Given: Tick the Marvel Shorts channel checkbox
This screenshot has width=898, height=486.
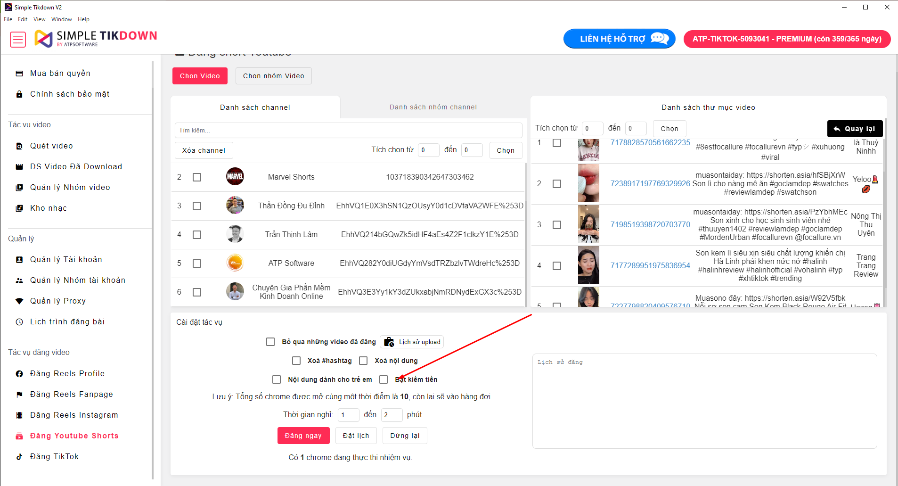Looking at the screenshot, I should pyautogui.click(x=197, y=177).
